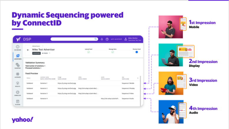Click Sequence:3 Video cell
Screen dimensions: 229x129
128,93
